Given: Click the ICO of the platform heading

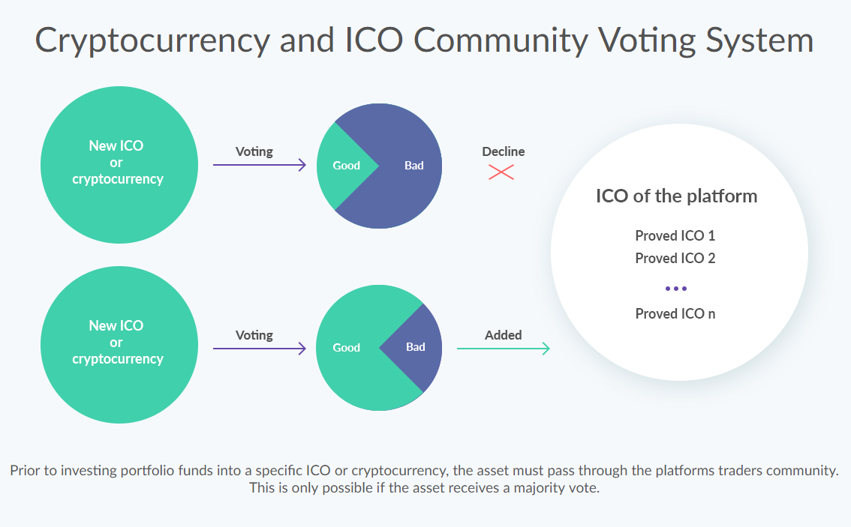Looking at the screenshot, I should 676,196.
